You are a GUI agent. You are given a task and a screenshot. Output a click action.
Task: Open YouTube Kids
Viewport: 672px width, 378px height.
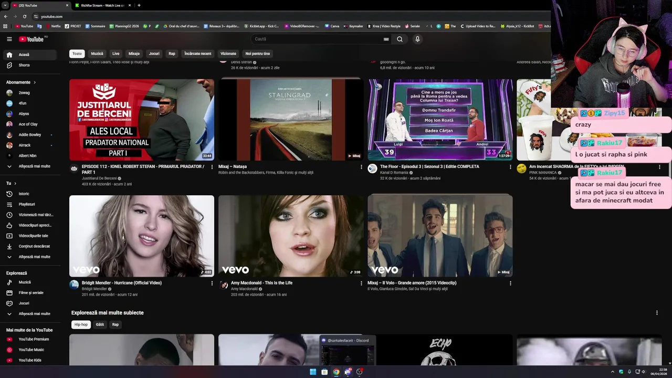tap(30, 360)
